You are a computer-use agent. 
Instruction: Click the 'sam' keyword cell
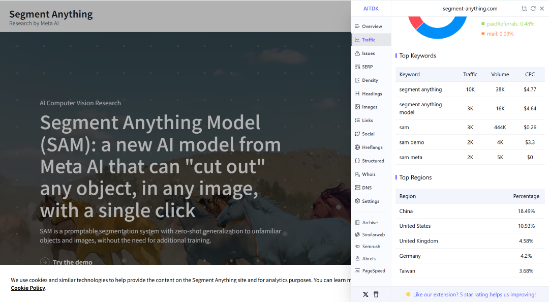[x=404, y=127]
